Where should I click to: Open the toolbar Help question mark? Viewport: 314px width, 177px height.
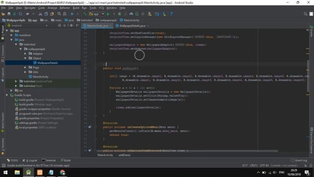pos(171,14)
